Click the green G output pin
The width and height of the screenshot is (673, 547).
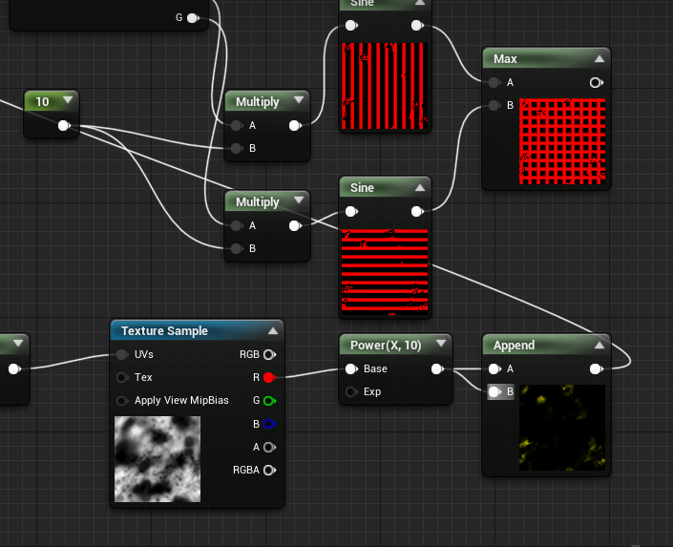pyautogui.click(x=269, y=401)
